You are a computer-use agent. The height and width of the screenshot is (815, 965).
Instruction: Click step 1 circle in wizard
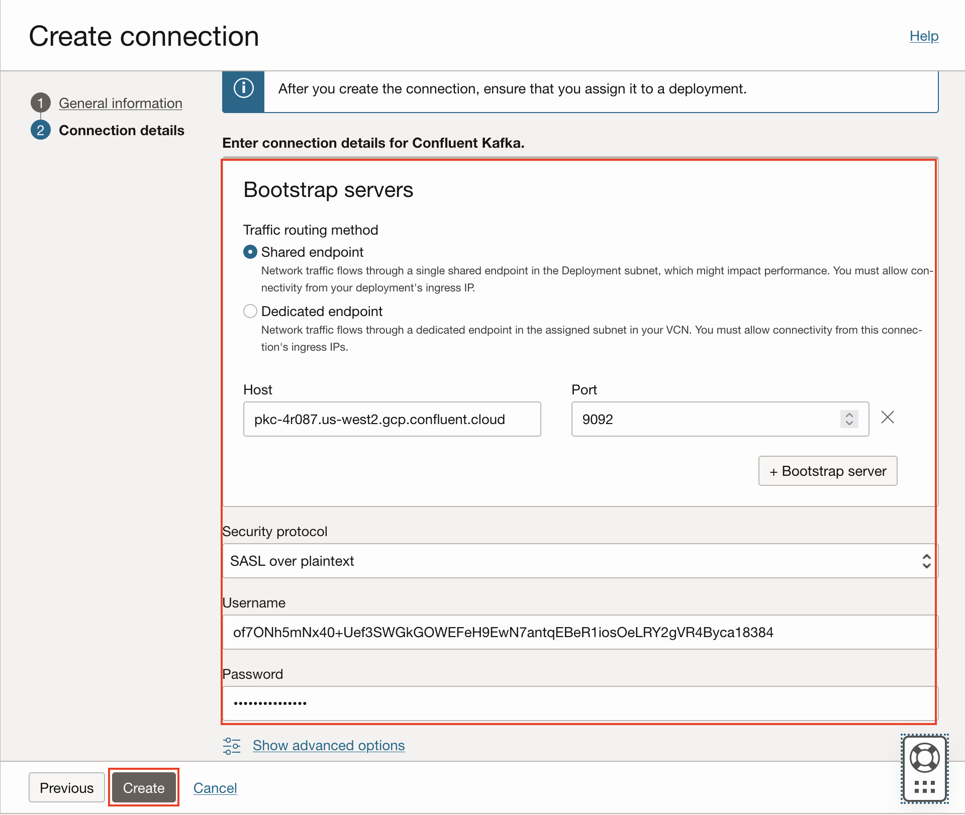pos(41,103)
